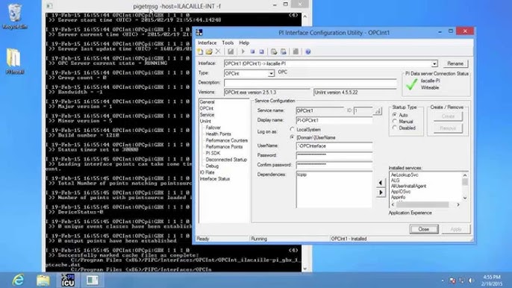Open the Interface menu
Screen dimensions: 512x288
click(x=207, y=43)
